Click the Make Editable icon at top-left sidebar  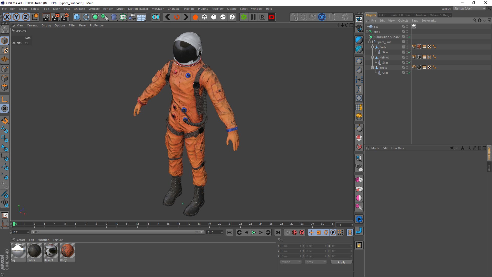pos(5,29)
